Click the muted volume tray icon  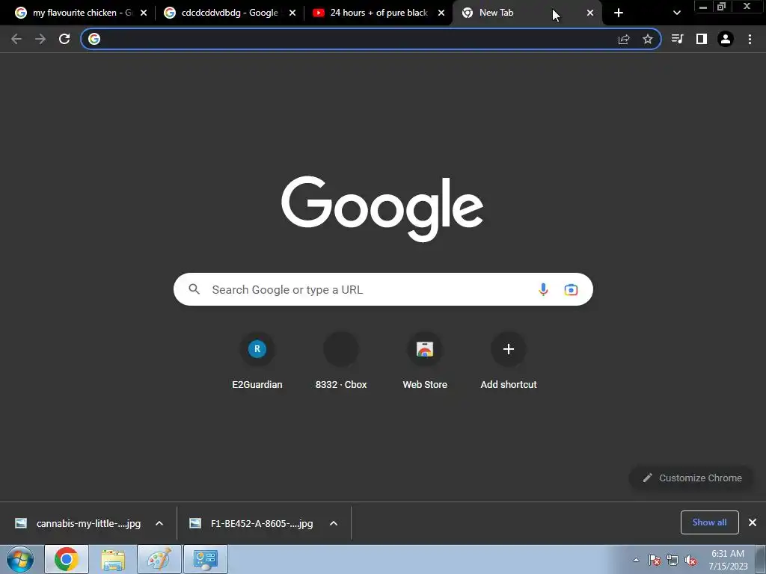click(x=690, y=560)
